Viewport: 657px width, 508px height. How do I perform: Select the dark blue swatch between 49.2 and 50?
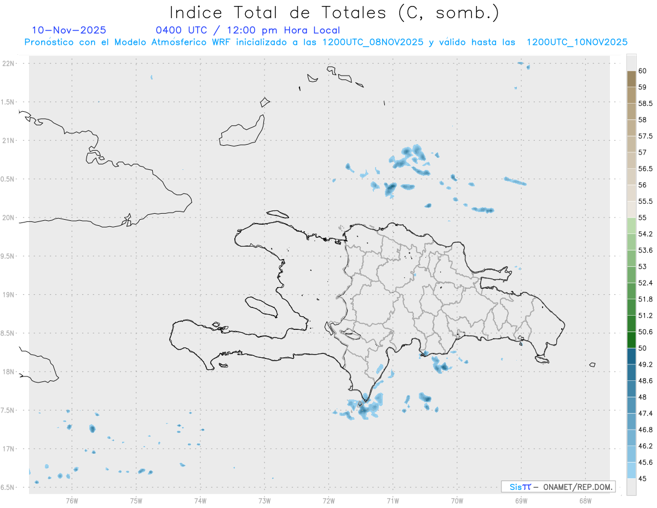[631, 356]
